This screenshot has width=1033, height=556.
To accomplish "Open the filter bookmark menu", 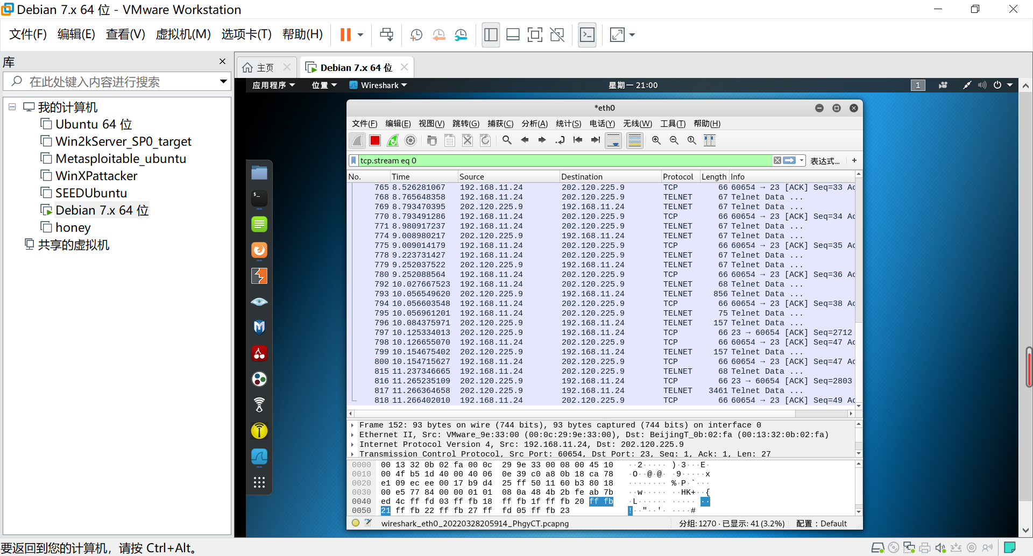I will click(353, 160).
